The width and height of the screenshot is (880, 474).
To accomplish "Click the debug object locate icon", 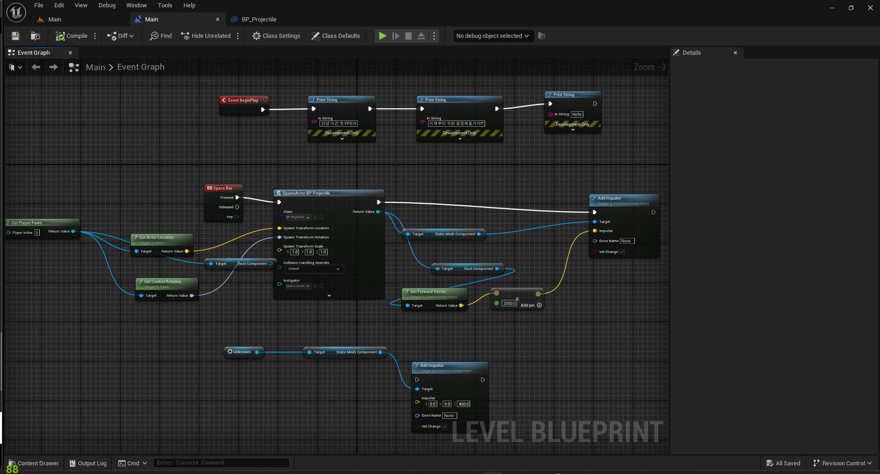I will [x=542, y=36].
